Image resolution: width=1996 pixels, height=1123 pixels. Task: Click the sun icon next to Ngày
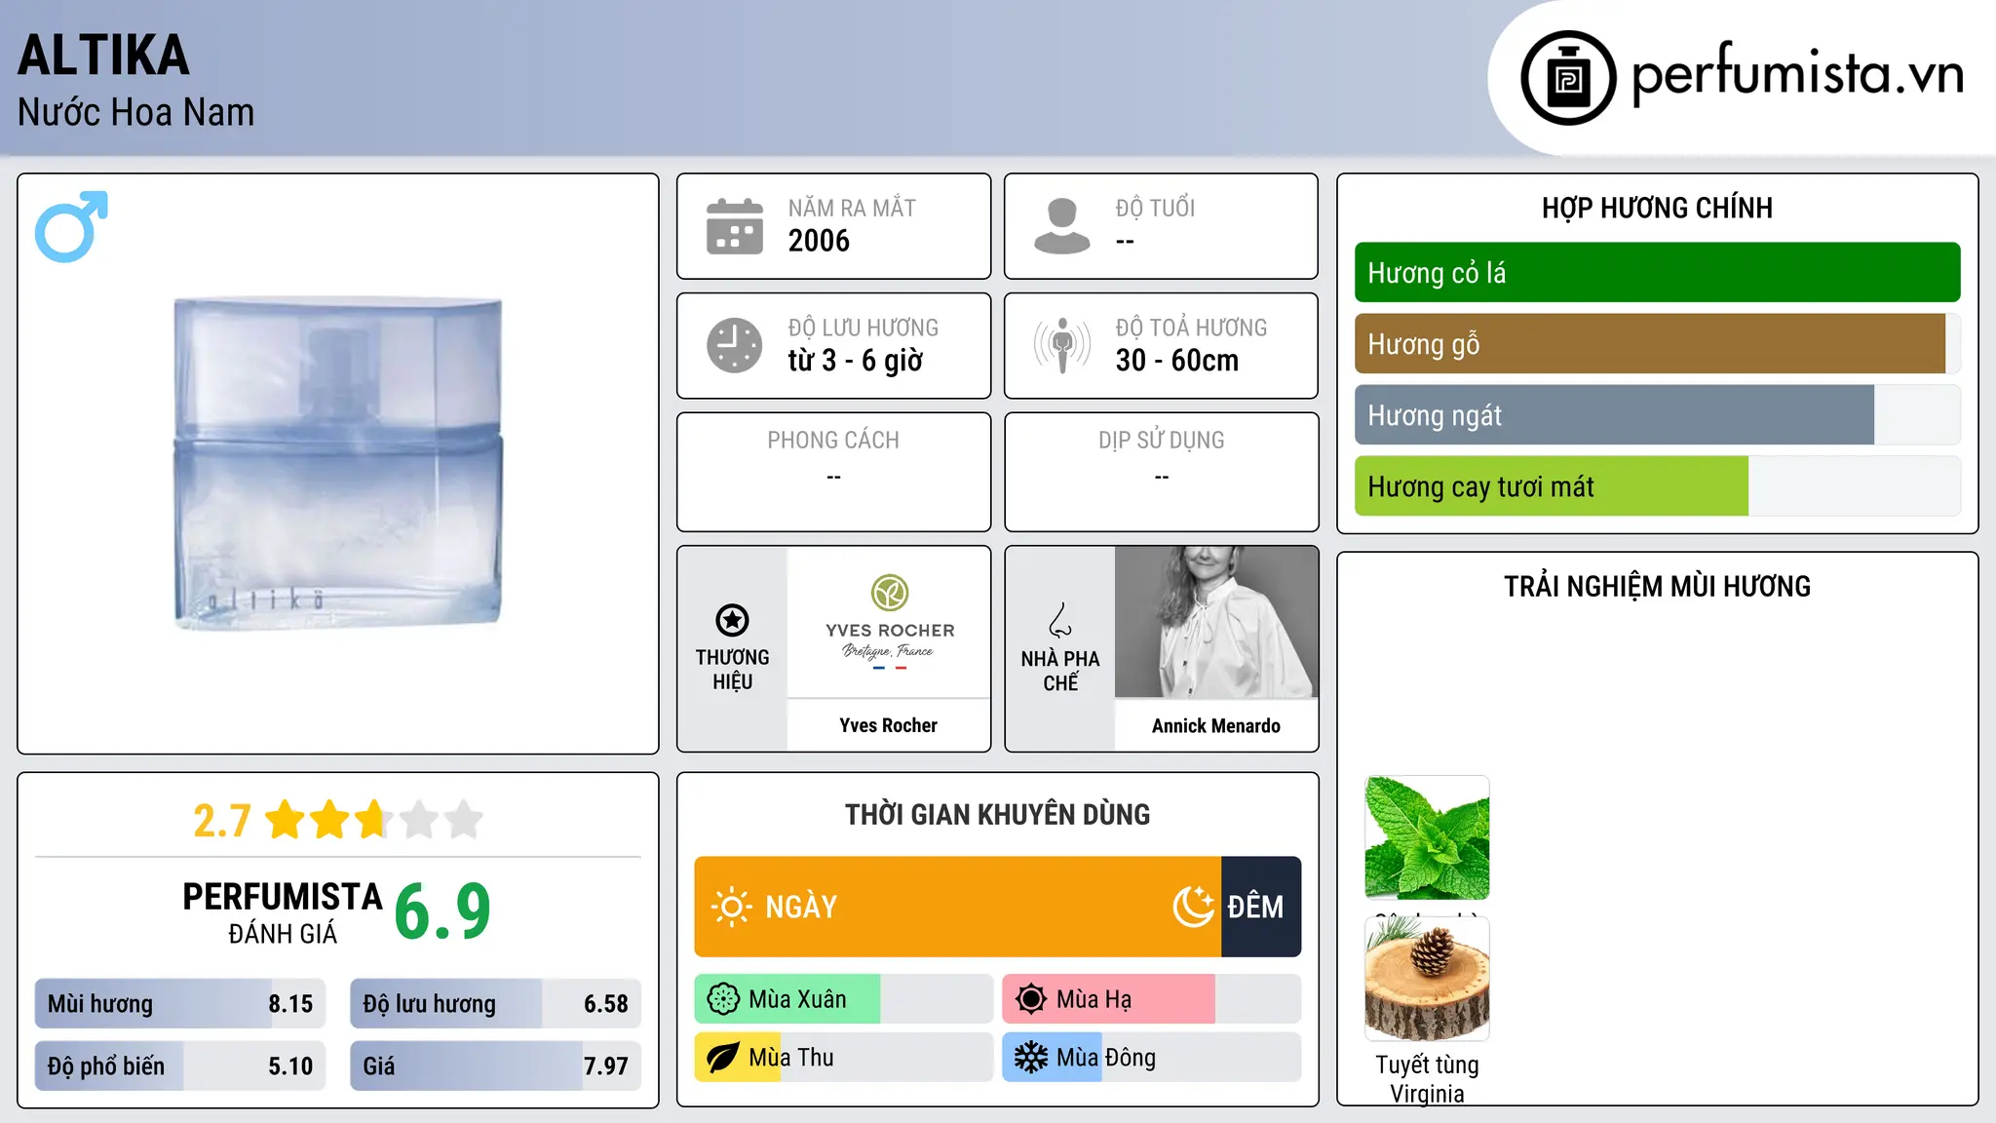click(731, 907)
